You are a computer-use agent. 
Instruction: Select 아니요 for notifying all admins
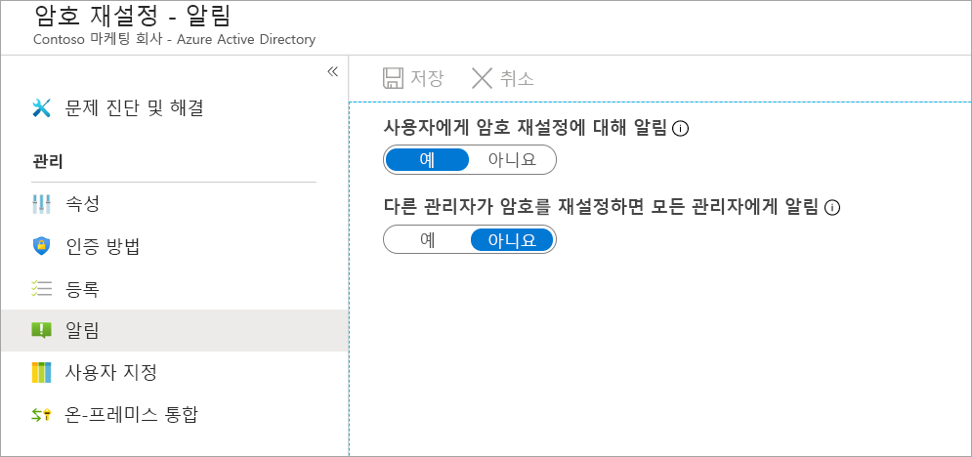[x=512, y=239]
